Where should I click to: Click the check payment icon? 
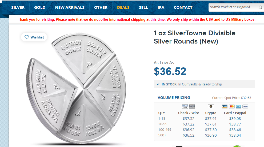pos(185,106)
